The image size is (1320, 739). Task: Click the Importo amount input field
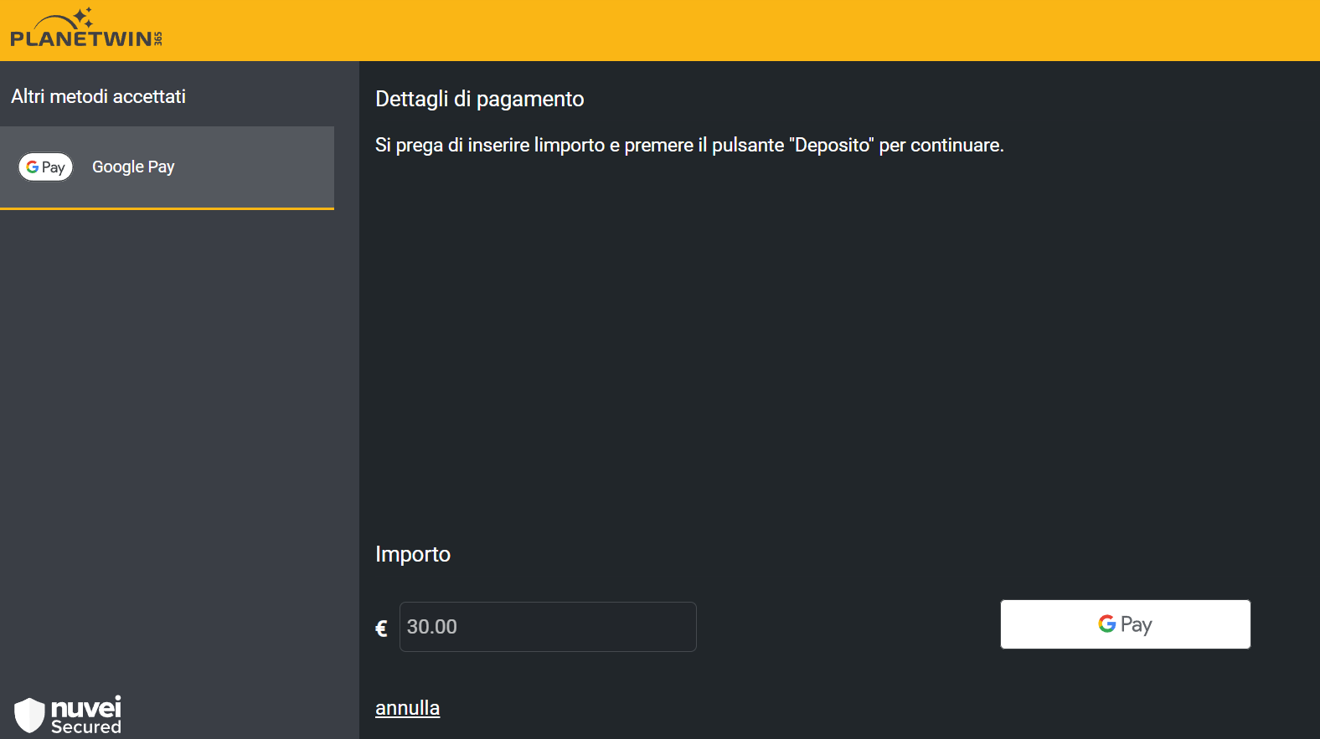[548, 627]
